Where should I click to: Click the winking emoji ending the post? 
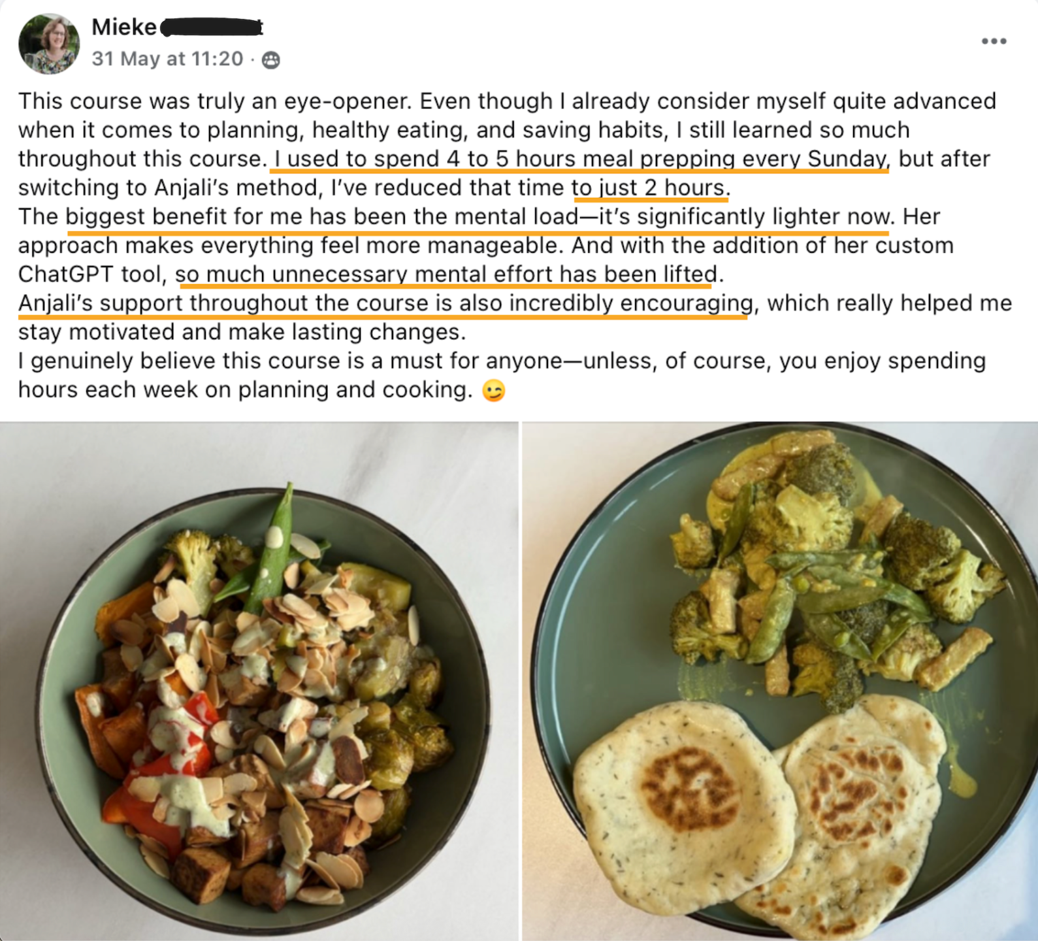click(493, 390)
